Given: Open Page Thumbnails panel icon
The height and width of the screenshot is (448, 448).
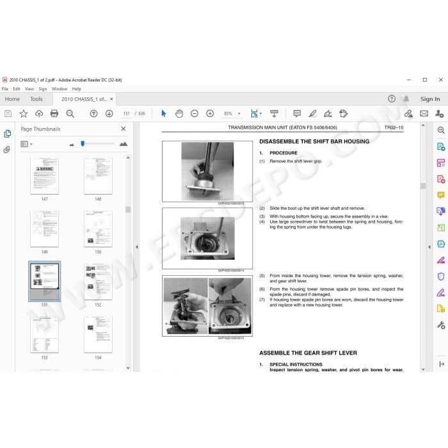Looking at the screenshot, I should [8, 133].
